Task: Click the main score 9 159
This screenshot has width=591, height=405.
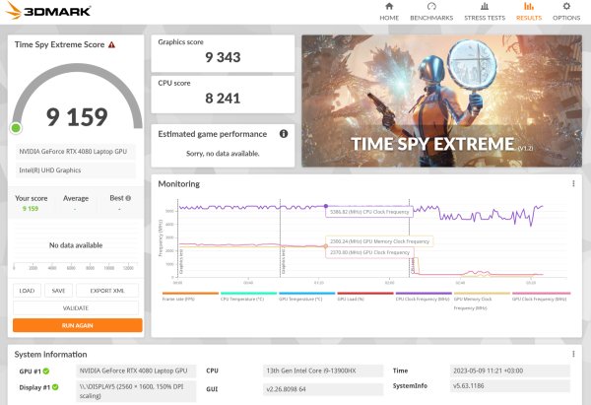Action: tap(77, 117)
